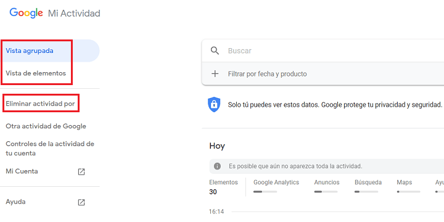Click the Búsqueda activity bar
This screenshot has height=222, width=444.
point(366,192)
